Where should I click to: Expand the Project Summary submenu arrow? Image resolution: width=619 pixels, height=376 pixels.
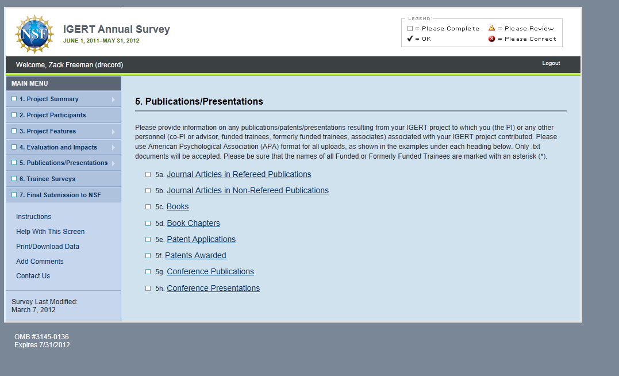pyautogui.click(x=113, y=99)
